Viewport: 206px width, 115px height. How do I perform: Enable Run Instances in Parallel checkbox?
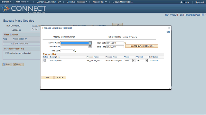coord(6,53)
